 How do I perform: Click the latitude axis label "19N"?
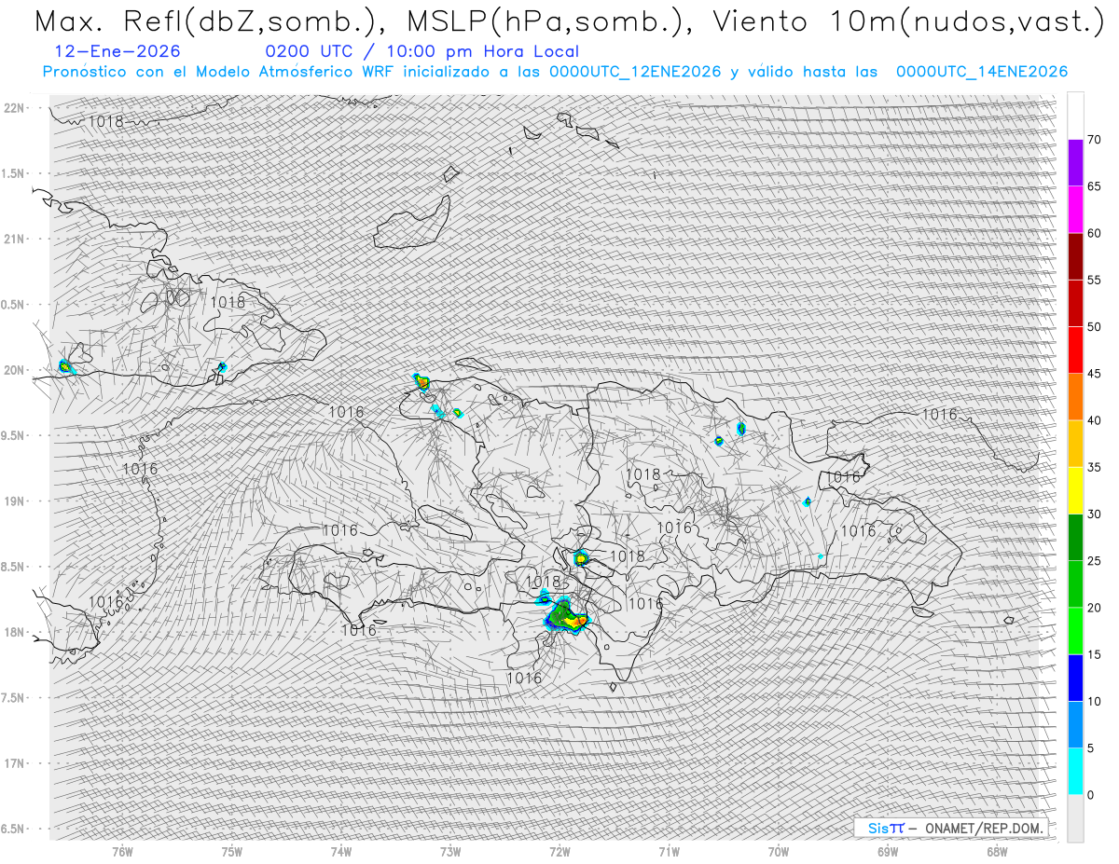[x=14, y=501]
